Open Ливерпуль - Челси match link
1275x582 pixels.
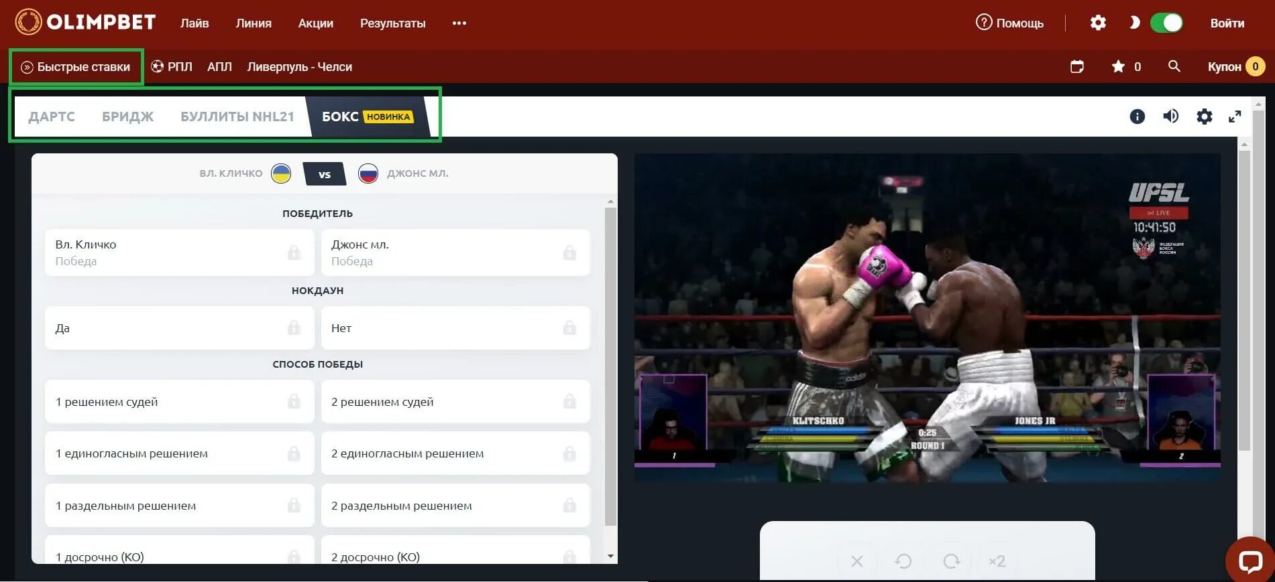(x=300, y=67)
